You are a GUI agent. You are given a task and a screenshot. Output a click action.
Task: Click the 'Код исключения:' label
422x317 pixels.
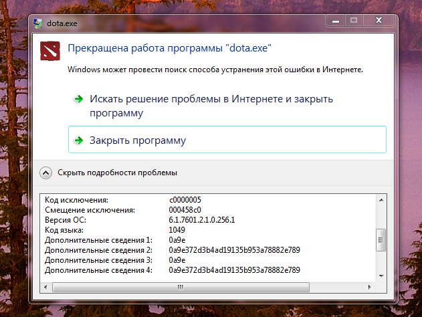point(76,200)
